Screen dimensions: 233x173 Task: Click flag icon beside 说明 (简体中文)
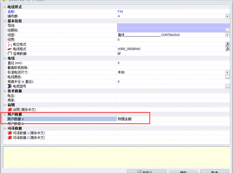10,109
